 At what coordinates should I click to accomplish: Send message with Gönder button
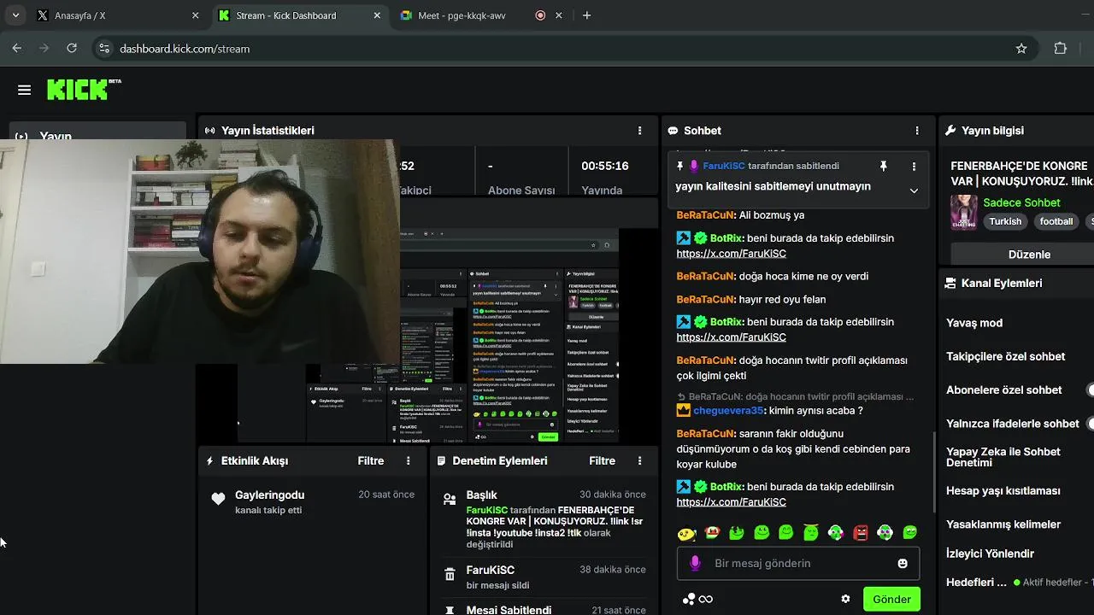coord(891,599)
